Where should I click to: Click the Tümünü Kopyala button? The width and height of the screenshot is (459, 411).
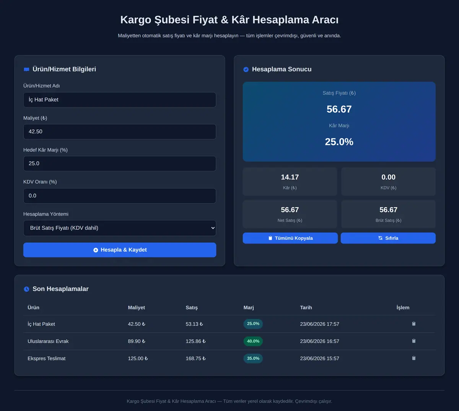pyautogui.click(x=290, y=238)
